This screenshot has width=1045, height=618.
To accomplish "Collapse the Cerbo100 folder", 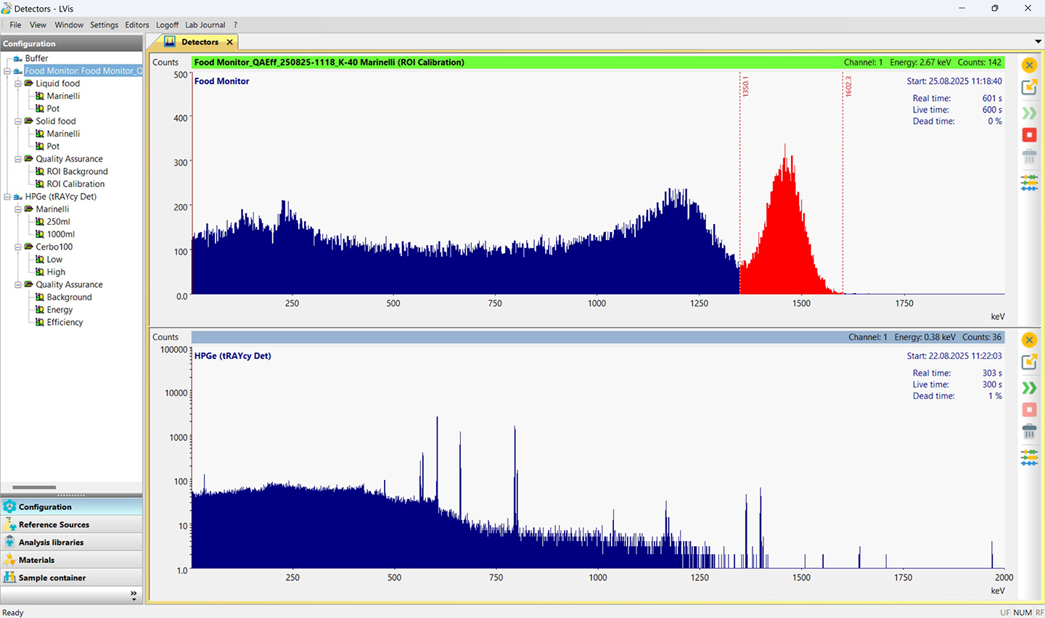I will [x=18, y=247].
